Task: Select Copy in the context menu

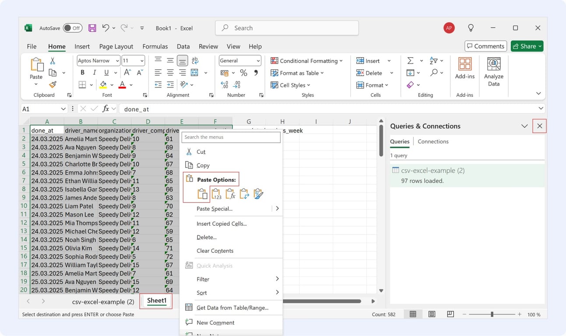Action: [203, 165]
